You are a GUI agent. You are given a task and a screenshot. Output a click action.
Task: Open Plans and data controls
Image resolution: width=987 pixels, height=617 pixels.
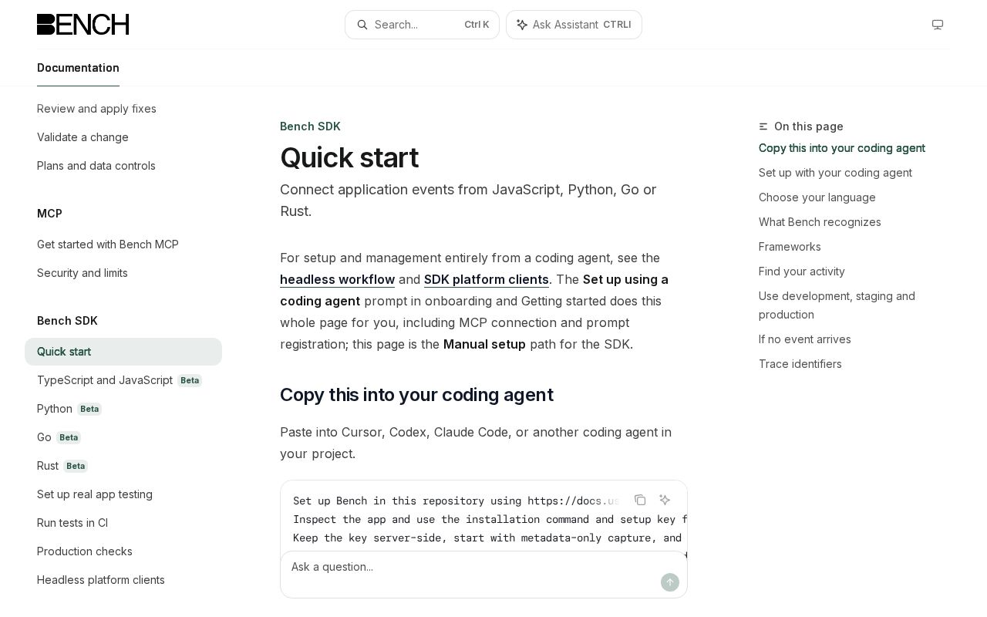click(96, 166)
